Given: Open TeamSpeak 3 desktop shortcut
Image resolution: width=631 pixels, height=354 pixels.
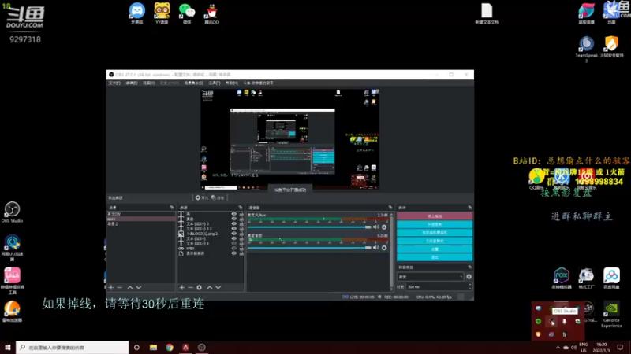Looking at the screenshot, I should point(586,49).
